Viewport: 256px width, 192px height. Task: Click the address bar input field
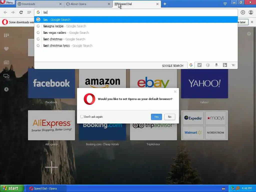tap(136, 12)
